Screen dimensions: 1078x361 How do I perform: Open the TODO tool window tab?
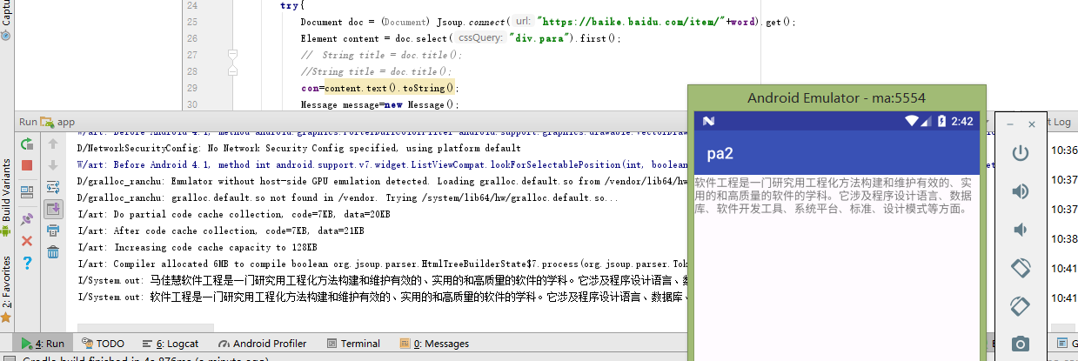pyautogui.click(x=103, y=344)
